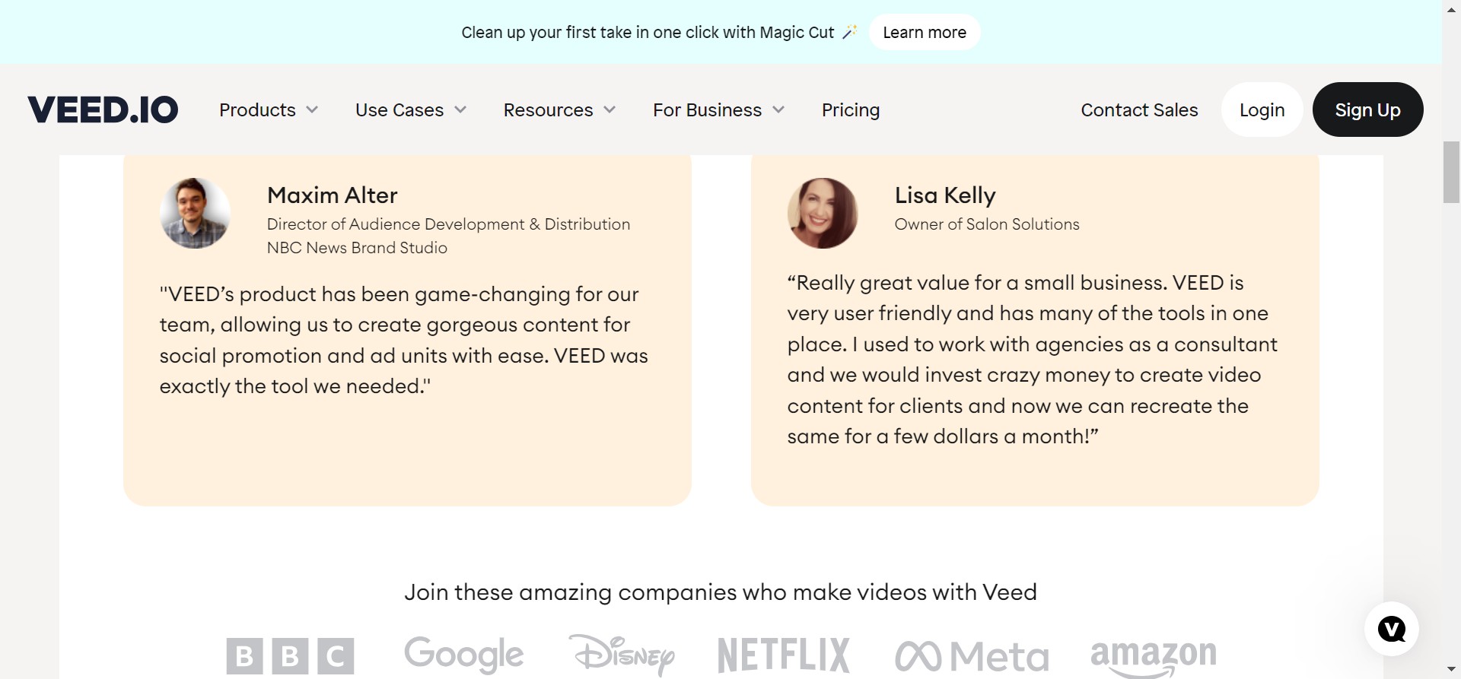The height and width of the screenshot is (679, 1461).
Task: Go to the Pricing page
Action: pos(850,110)
